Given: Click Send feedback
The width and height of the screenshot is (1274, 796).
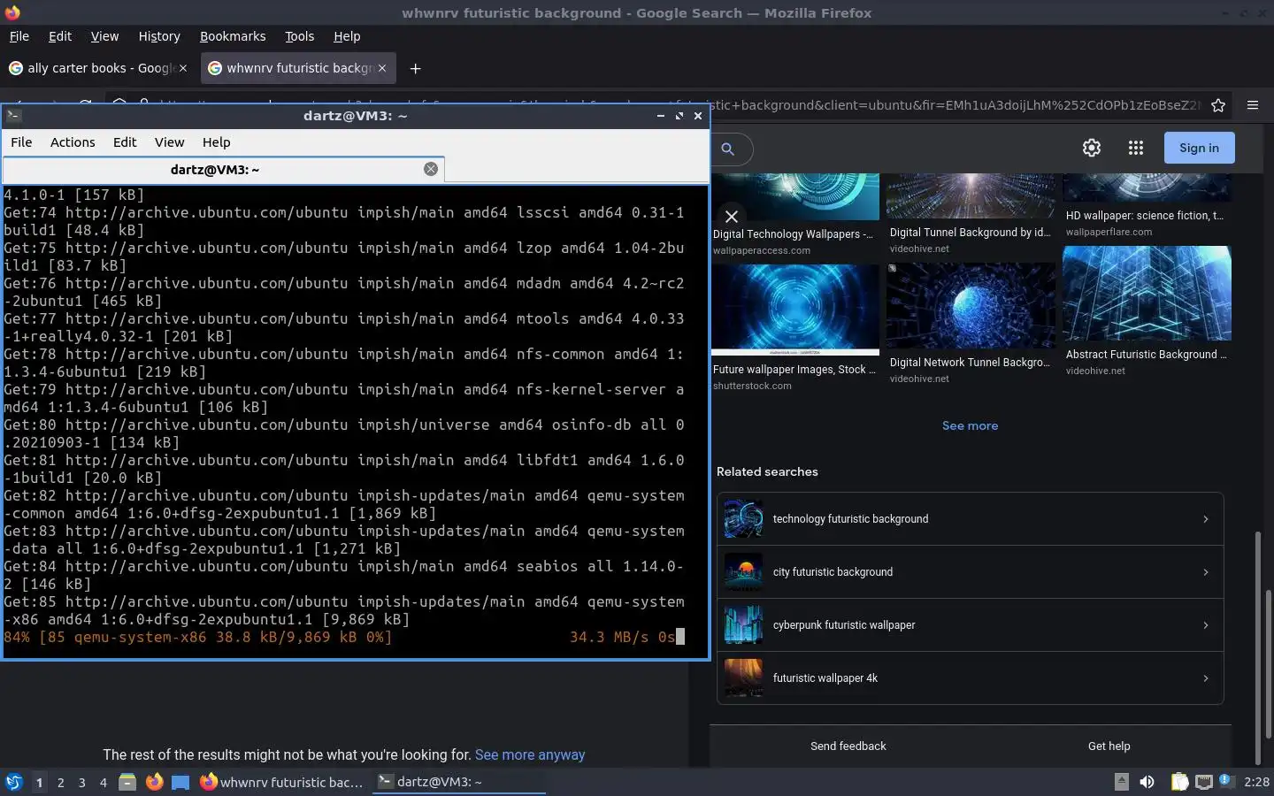Looking at the screenshot, I should [848, 746].
